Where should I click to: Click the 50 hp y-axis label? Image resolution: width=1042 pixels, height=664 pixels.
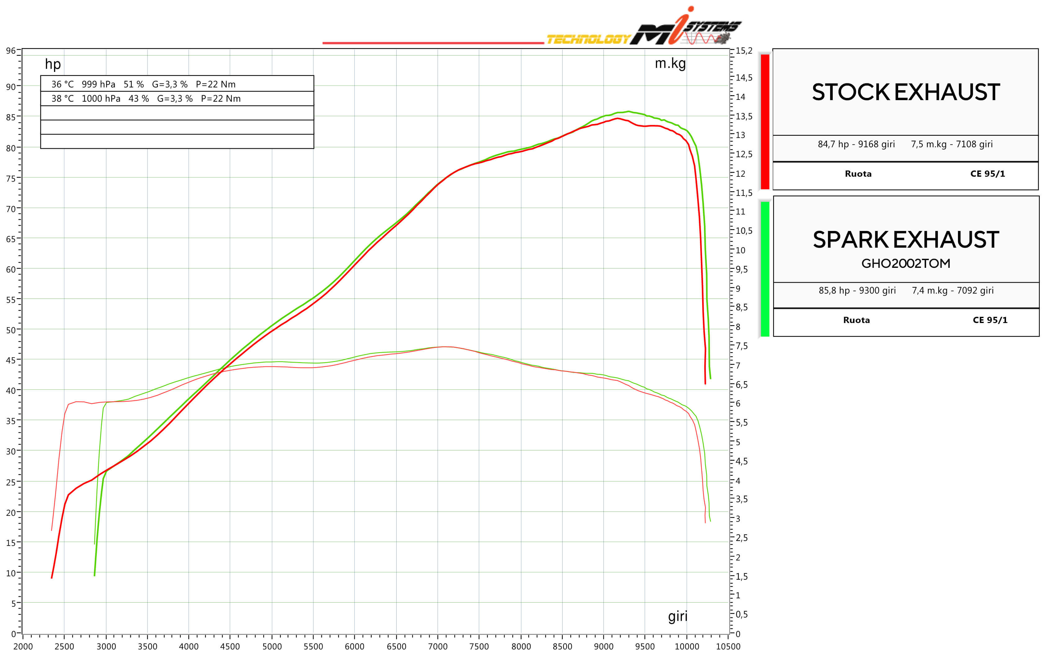(x=10, y=330)
